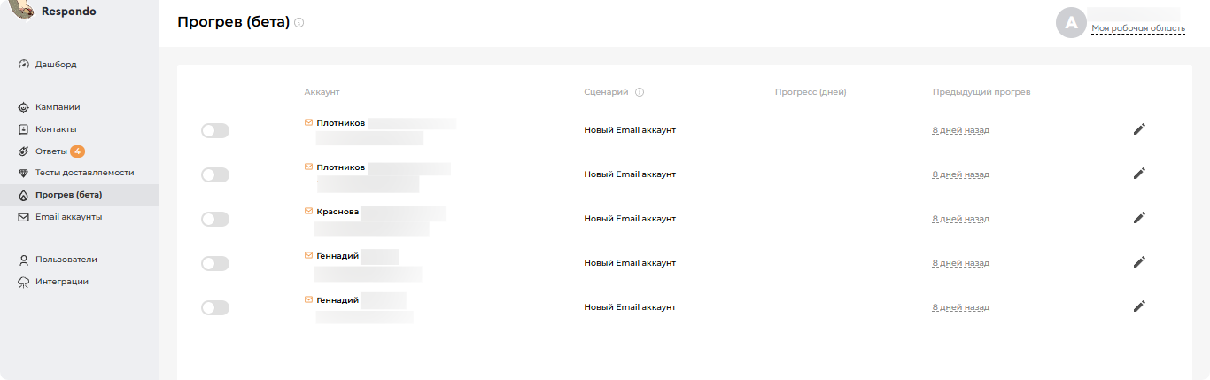Click 8 дней назад link in first row

coord(960,130)
